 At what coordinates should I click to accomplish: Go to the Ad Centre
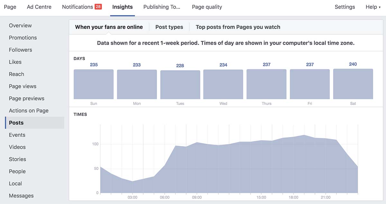[39, 6]
